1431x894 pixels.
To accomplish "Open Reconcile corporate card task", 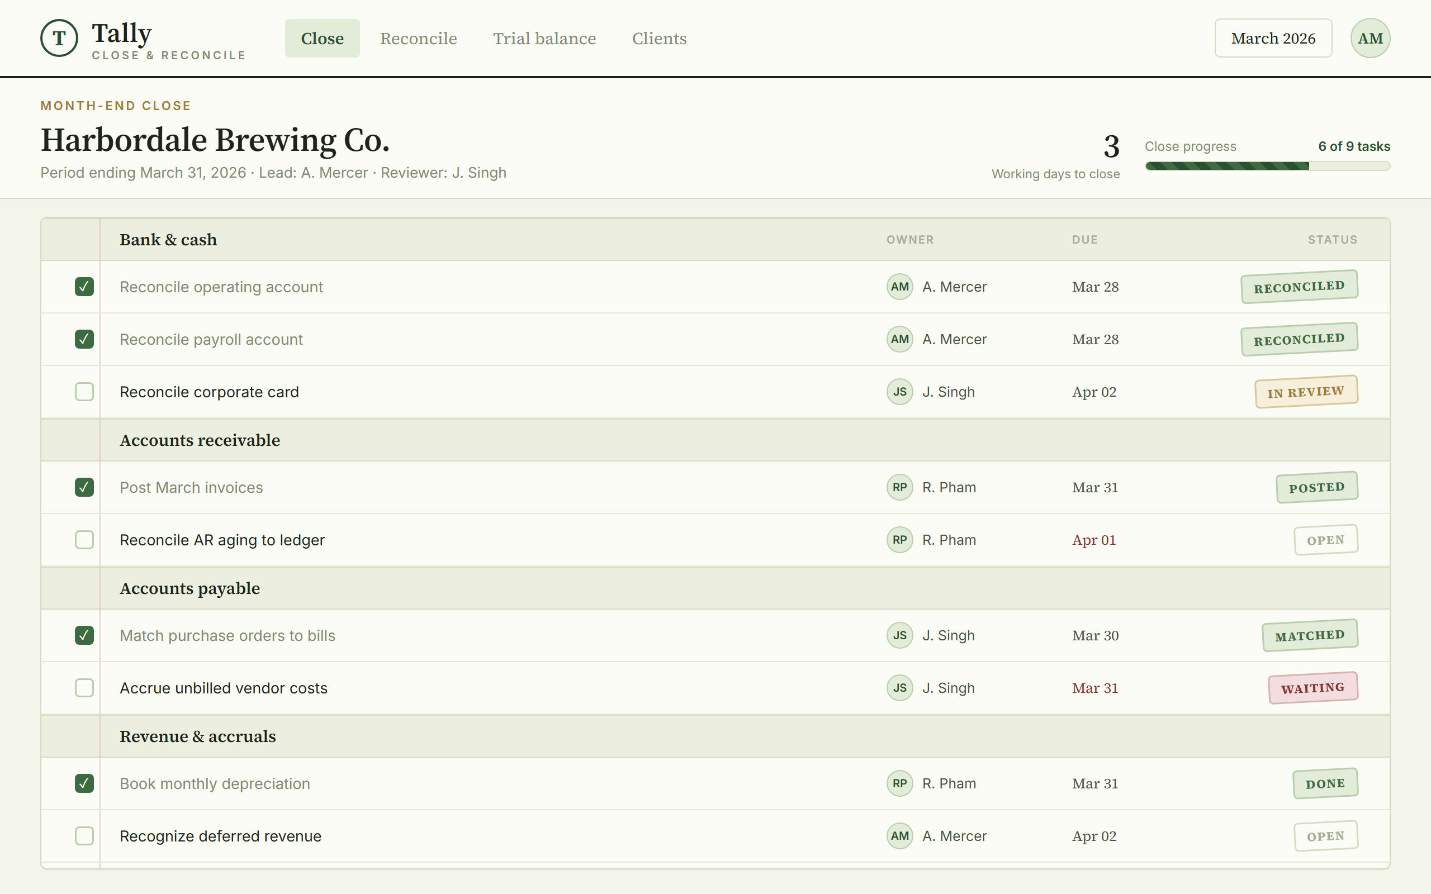I will pos(209,392).
